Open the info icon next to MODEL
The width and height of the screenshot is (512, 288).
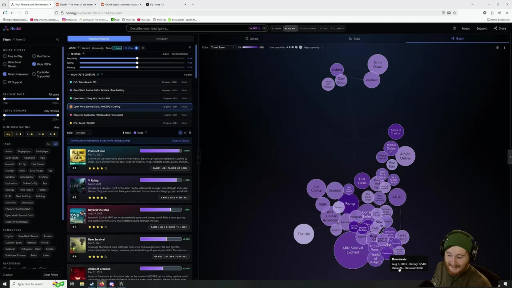click(79, 48)
